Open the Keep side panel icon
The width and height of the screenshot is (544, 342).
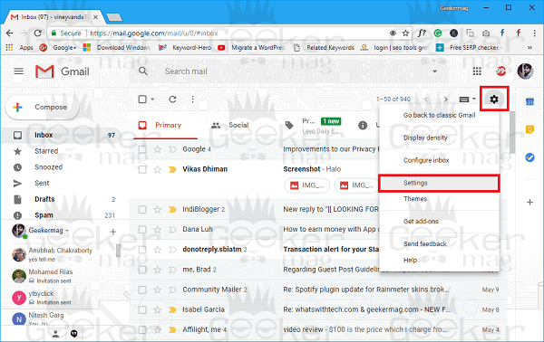(529, 129)
